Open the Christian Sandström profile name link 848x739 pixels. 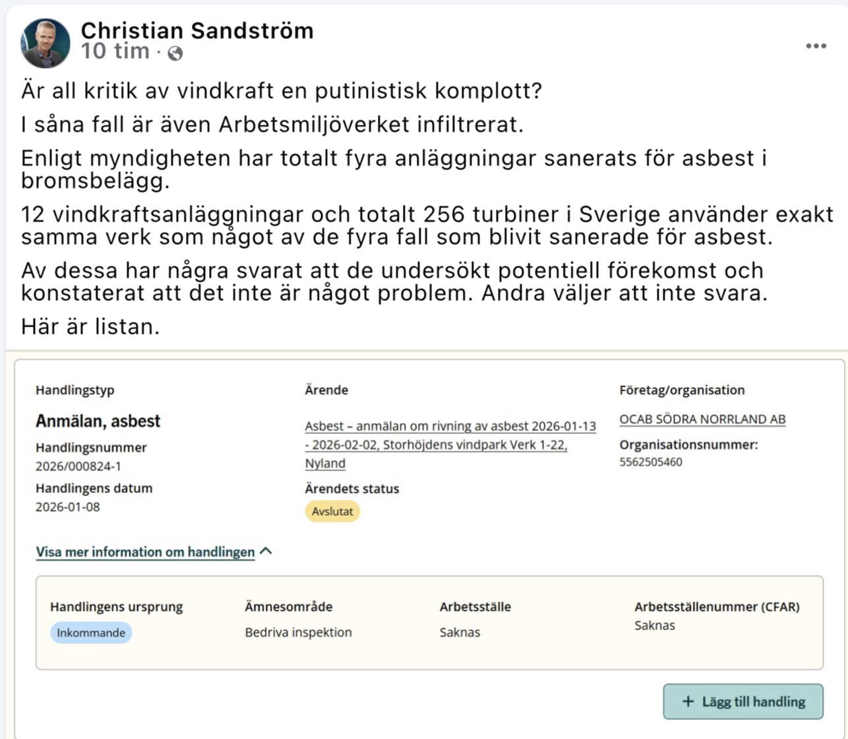197,30
